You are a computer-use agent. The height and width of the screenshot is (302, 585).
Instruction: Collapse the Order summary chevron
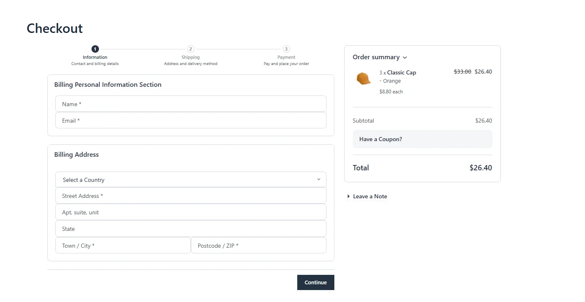405,58
